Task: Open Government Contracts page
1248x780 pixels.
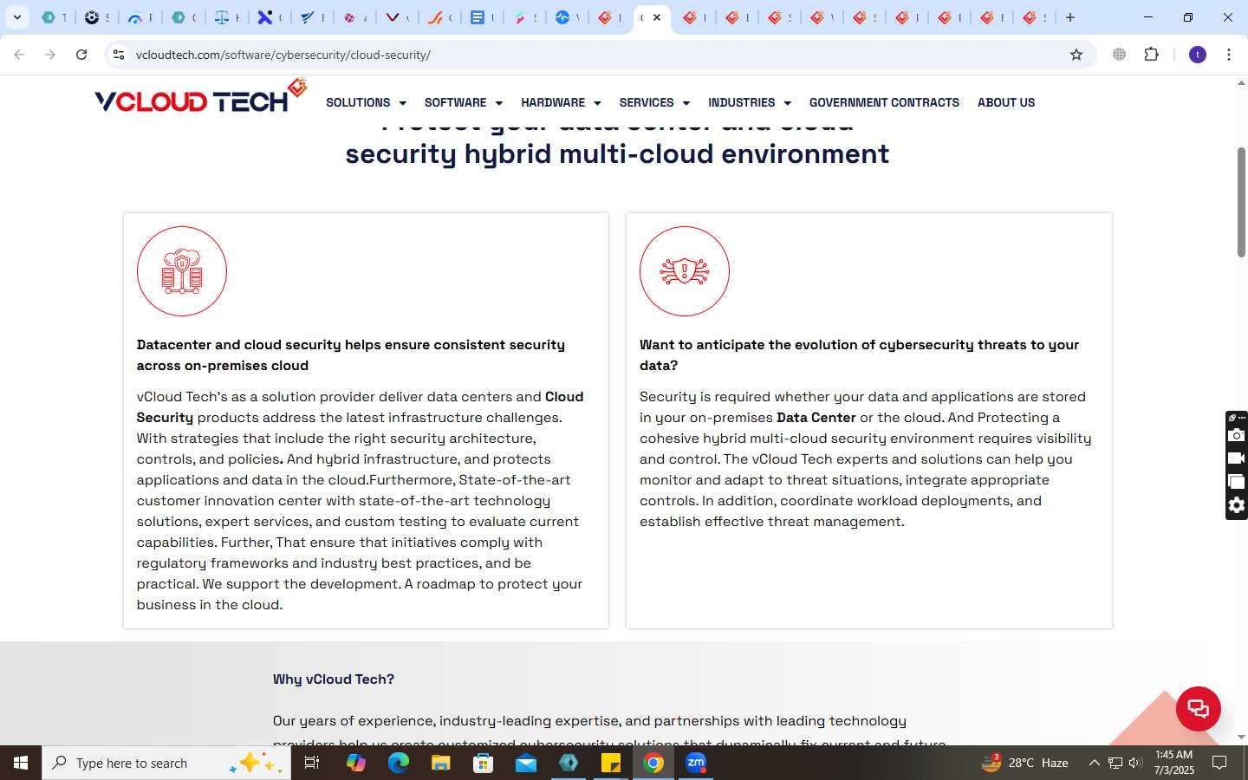Action: tap(884, 102)
